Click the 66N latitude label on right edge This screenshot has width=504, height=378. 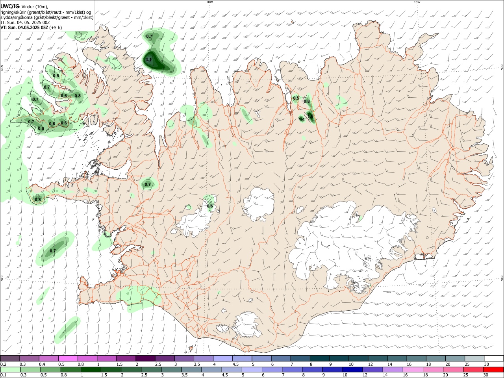click(502, 68)
